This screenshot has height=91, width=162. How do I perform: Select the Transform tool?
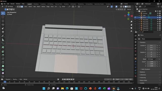(x=3, y=32)
